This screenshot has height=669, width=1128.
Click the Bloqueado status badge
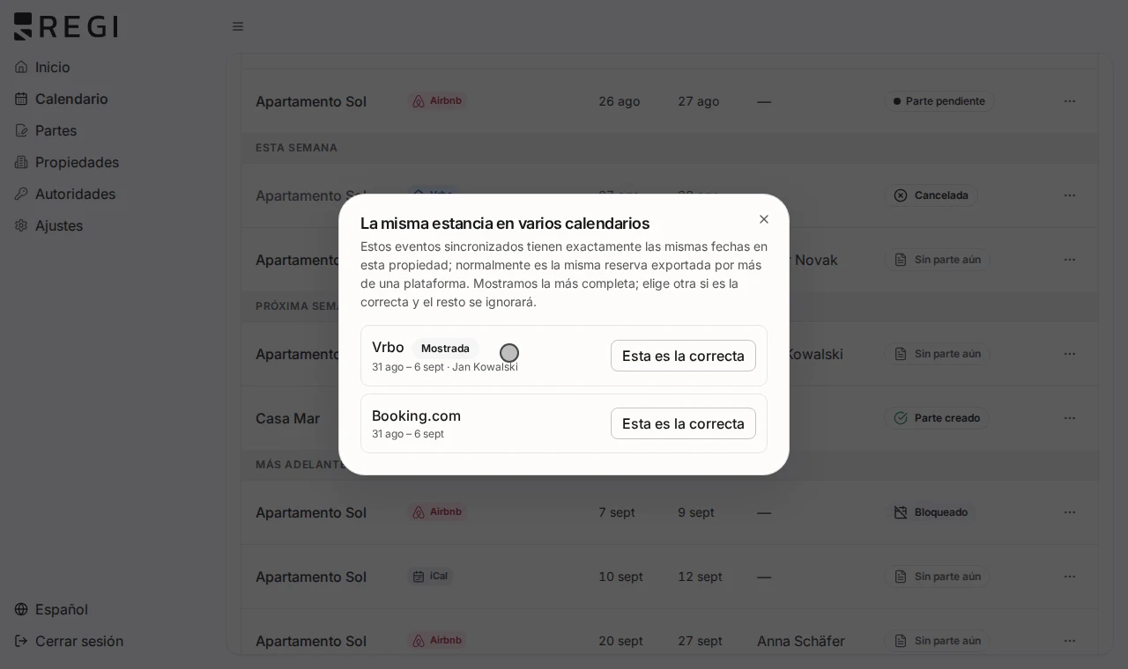(931, 512)
